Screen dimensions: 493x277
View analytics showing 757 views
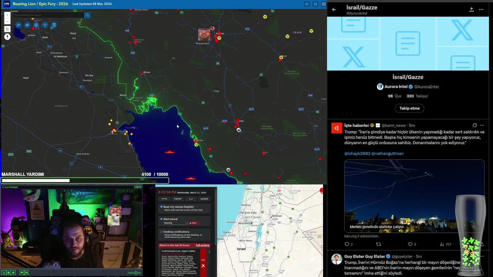(x=445, y=244)
